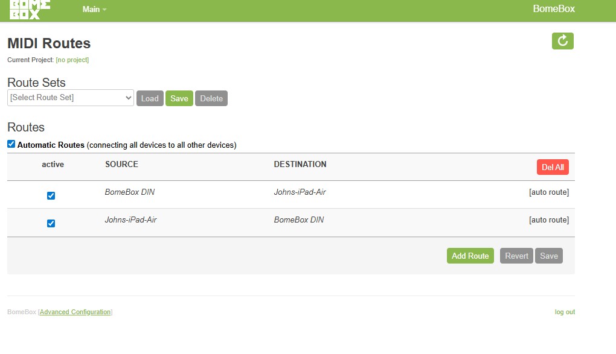Screen dimensions: 616x354
Task: Click the gray Save button beside Revert
Action: (549, 256)
